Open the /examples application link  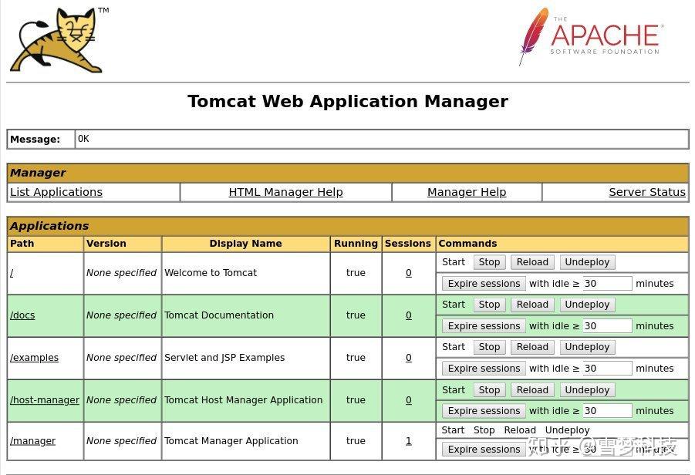(35, 357)
